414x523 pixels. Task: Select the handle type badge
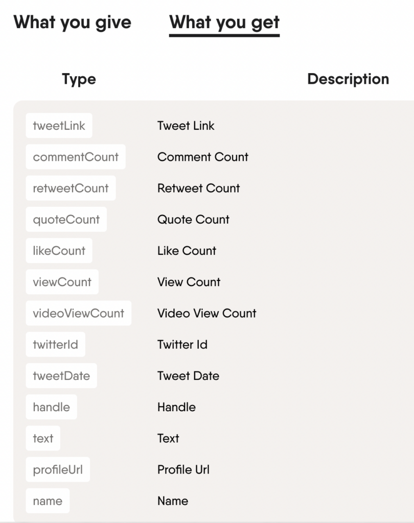tap(51, 407)
